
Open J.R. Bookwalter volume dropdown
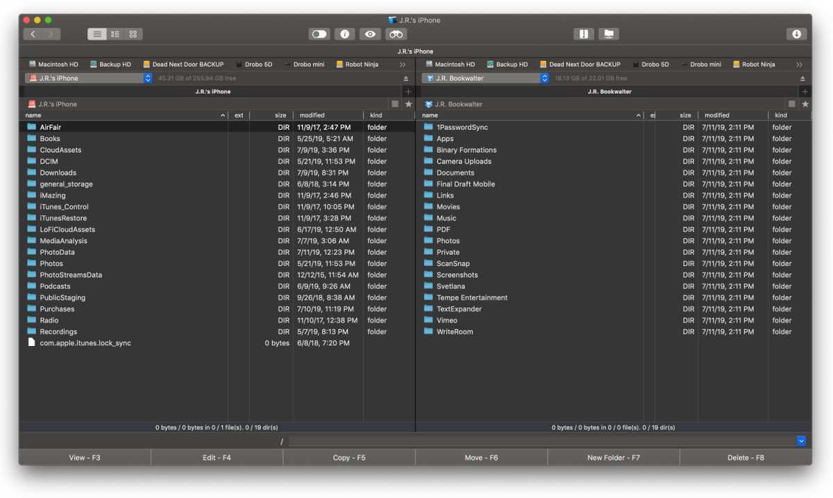pos(485,78)
